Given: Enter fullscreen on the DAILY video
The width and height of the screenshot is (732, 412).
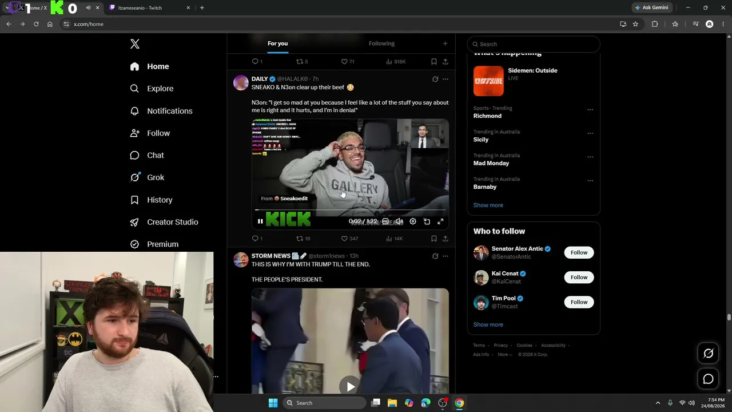Looking at the screenshot, I should pyautogui.click(x=440, y=221).
